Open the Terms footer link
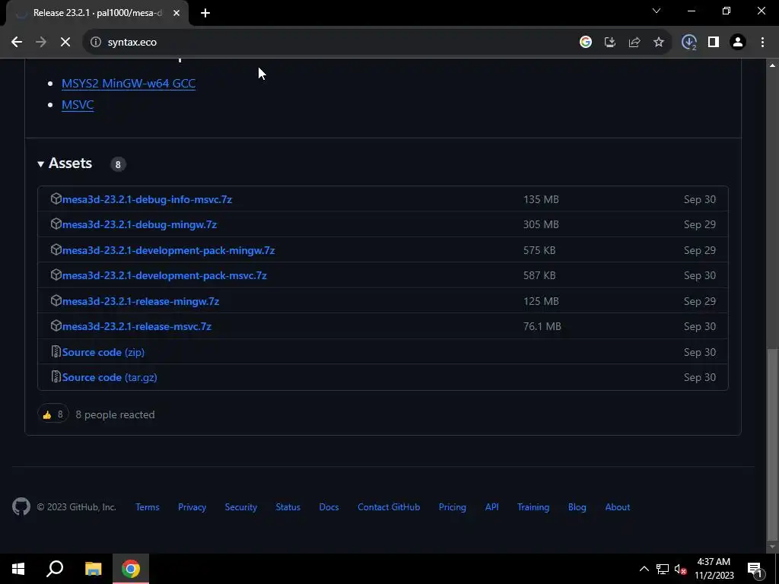The image size is (779, 584). [148, 507]
